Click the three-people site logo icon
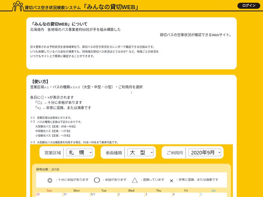The image size is (263, 197). coord(18,6)
